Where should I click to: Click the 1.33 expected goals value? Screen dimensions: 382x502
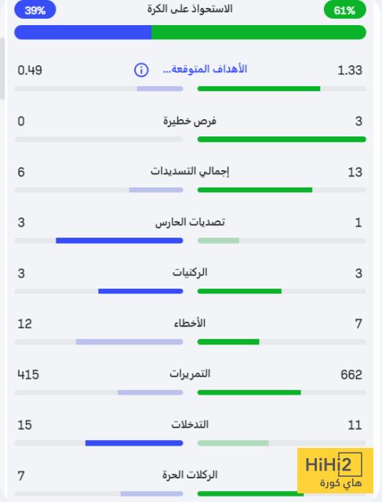click(350, 70)
